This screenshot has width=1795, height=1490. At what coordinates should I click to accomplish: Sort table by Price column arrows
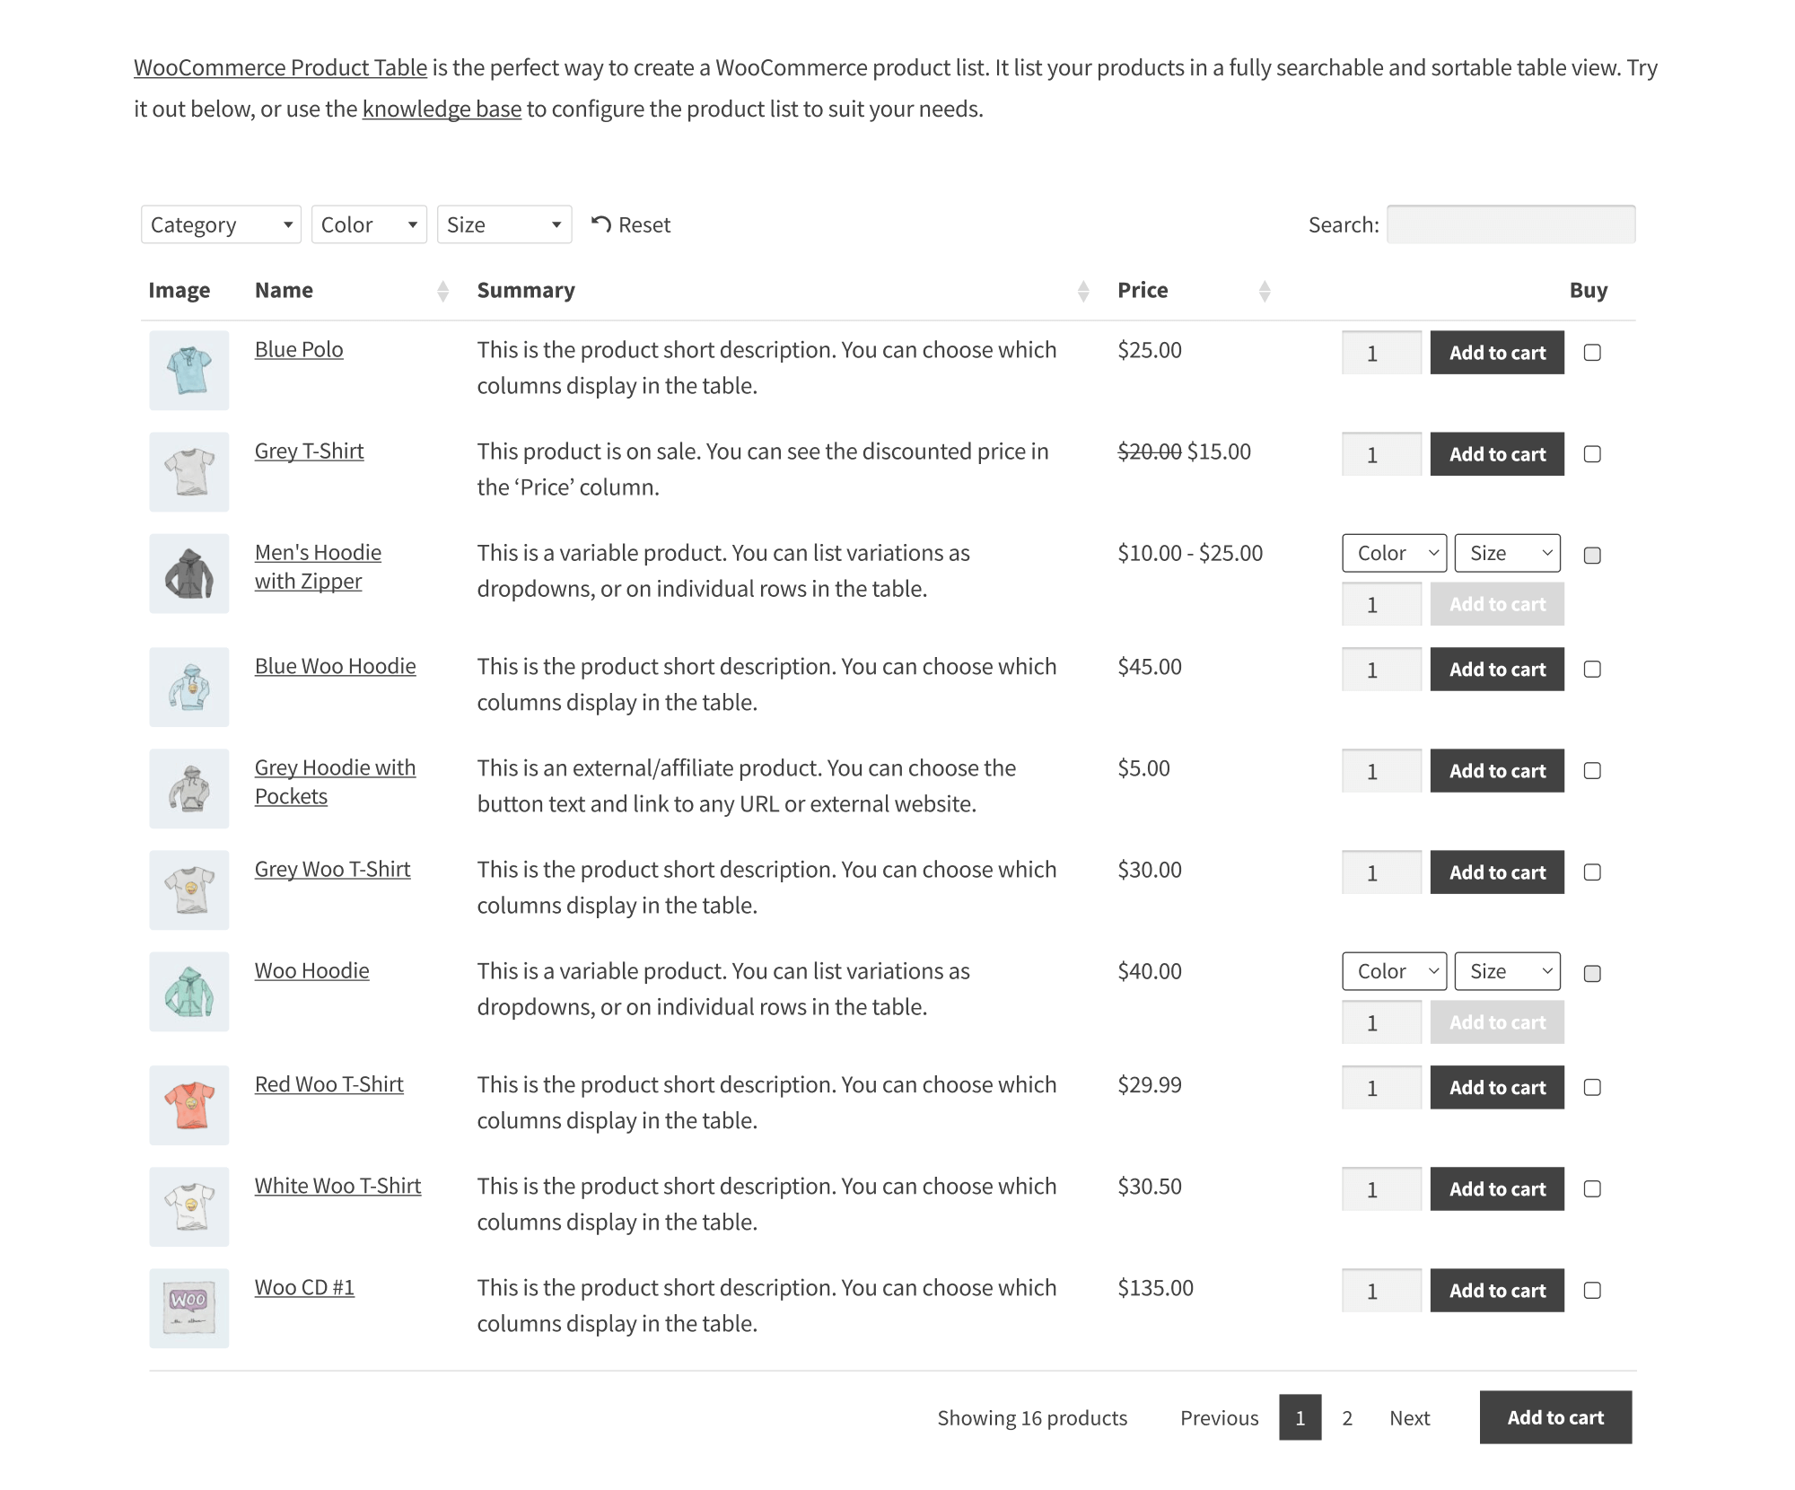pyautogui.click(x=1265, y=291)
